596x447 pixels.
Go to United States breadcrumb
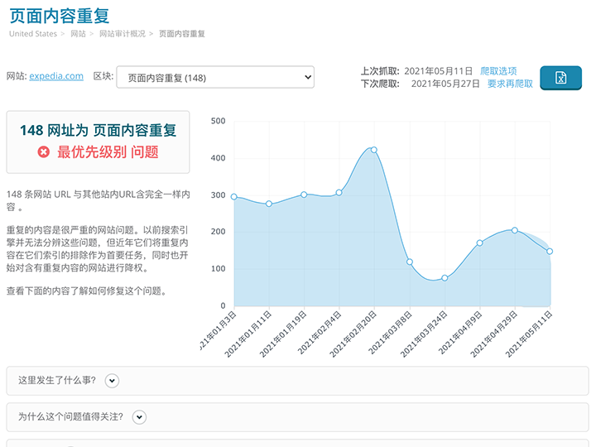click(x=33, y=34)
